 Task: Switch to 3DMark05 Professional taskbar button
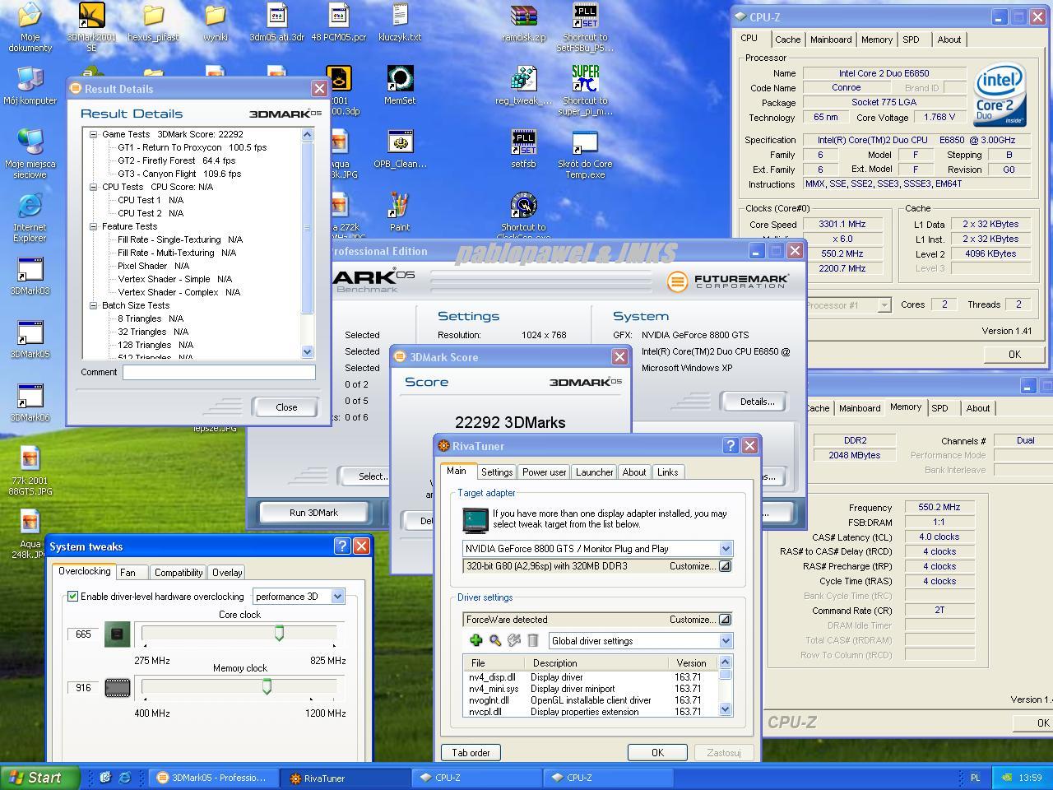pos(213,778)
